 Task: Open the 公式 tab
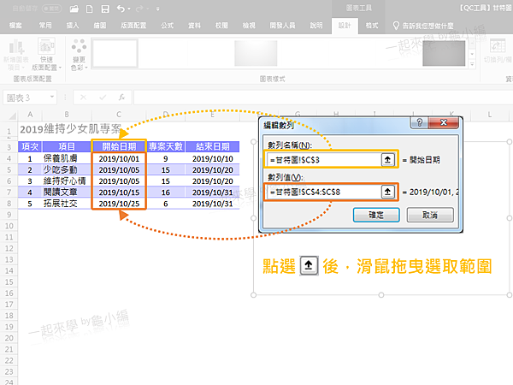[168, 26]
